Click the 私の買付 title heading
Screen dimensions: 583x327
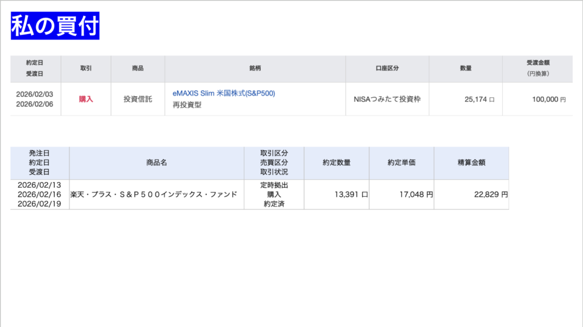point(55,26)
